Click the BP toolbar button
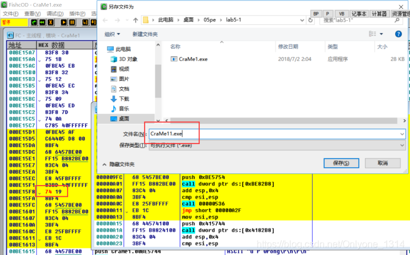This screenshot has width=410, height=255. (316, 14)
